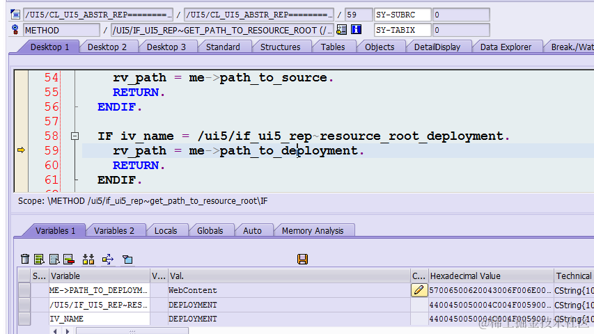The image size is (594, 334).
Task: Switch to the Desktop 2 tab
Action: pyautogui.click(x=107, y=47)
